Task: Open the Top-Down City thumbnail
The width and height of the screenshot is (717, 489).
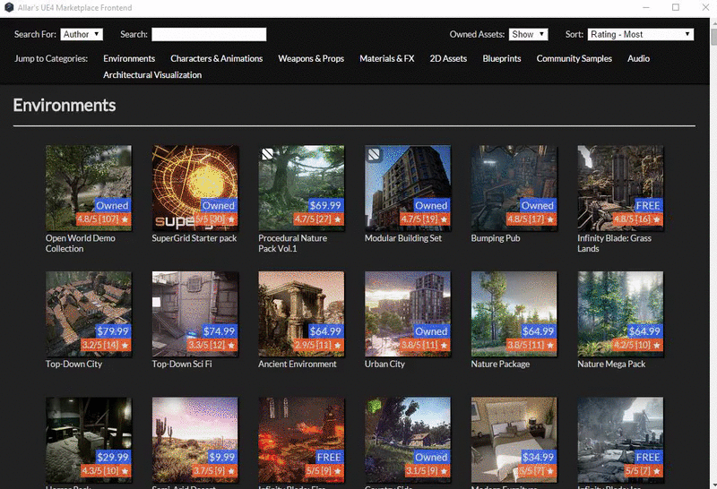Action: [88, 314]
